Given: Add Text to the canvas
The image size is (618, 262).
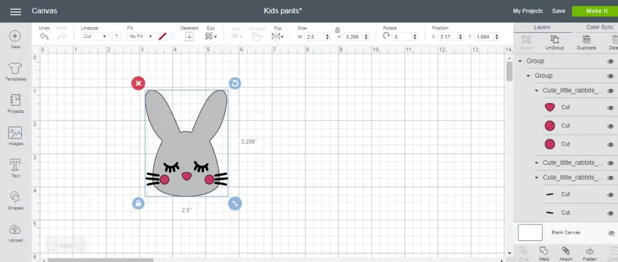Looking at the screenshot, I should pos(15,168).
